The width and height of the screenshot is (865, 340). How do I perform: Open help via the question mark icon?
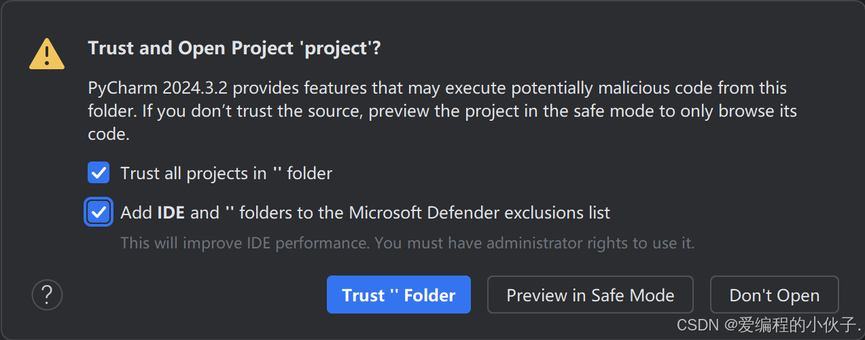coord(47,295)
